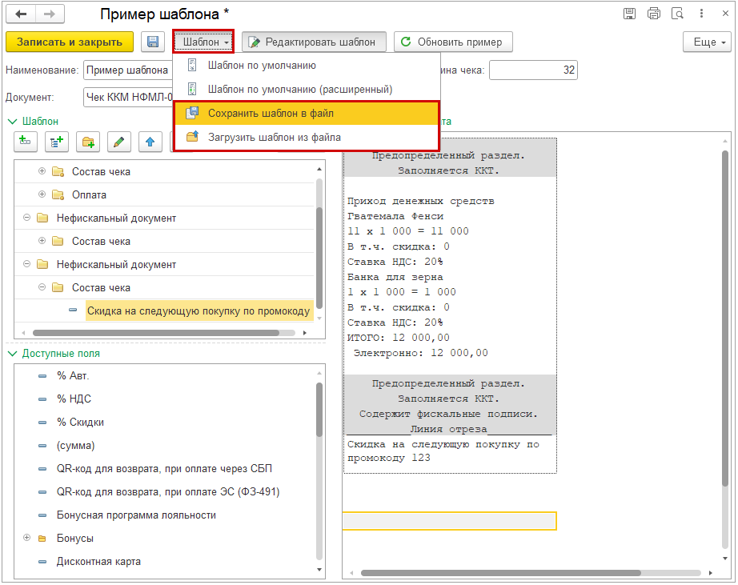The height and width of the screenshot is (585, 738).
Task: Choose Шаблон по умолчанию (расширенный)
Action: (307, 89)
